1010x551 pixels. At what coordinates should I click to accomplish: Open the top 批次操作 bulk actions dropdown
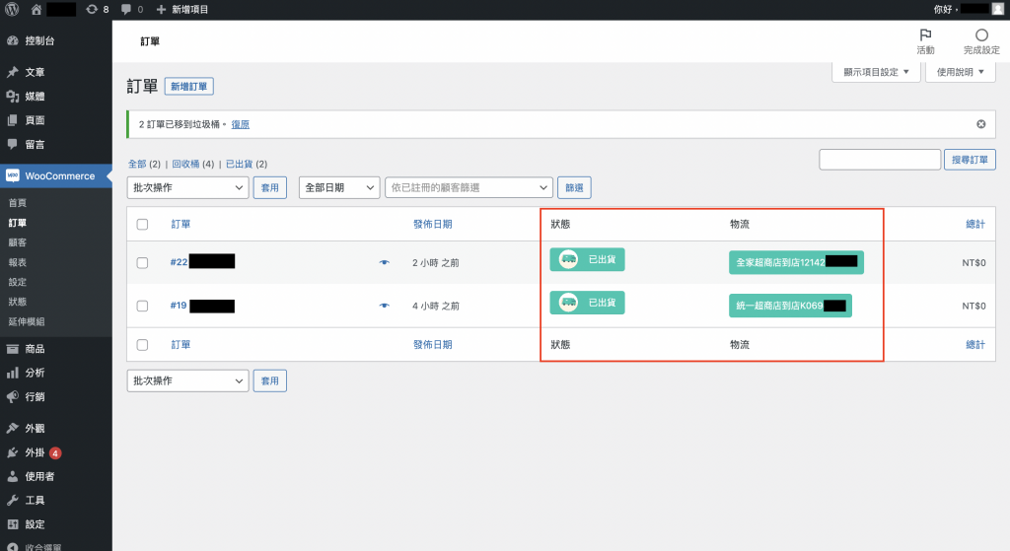[187, 187]
